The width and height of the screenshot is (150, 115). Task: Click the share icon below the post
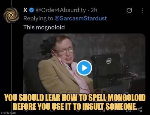click(139, 109)
